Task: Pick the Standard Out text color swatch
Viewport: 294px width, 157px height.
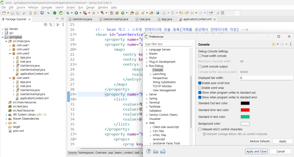Action: (x=245, y=103)
